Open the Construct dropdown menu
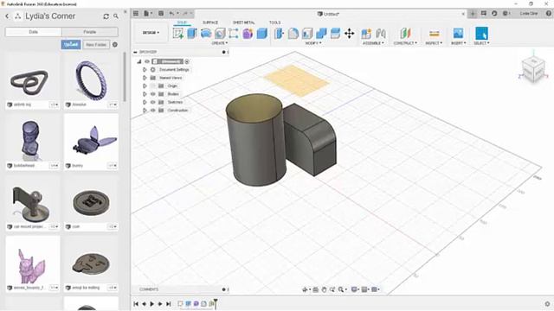 pos(405,43)
